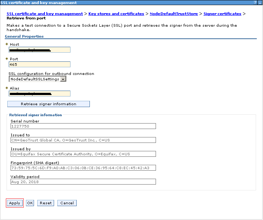263x220 pixels.
Task: Click the Apply button
Action: click(15, 203)
